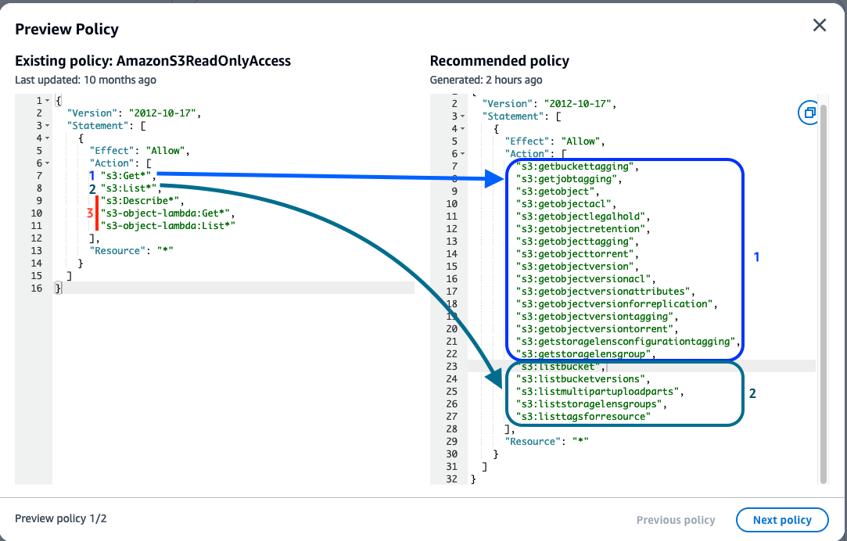Click the Previous policy button
This screenshot has width=847, height=541.
coord(675,519)
